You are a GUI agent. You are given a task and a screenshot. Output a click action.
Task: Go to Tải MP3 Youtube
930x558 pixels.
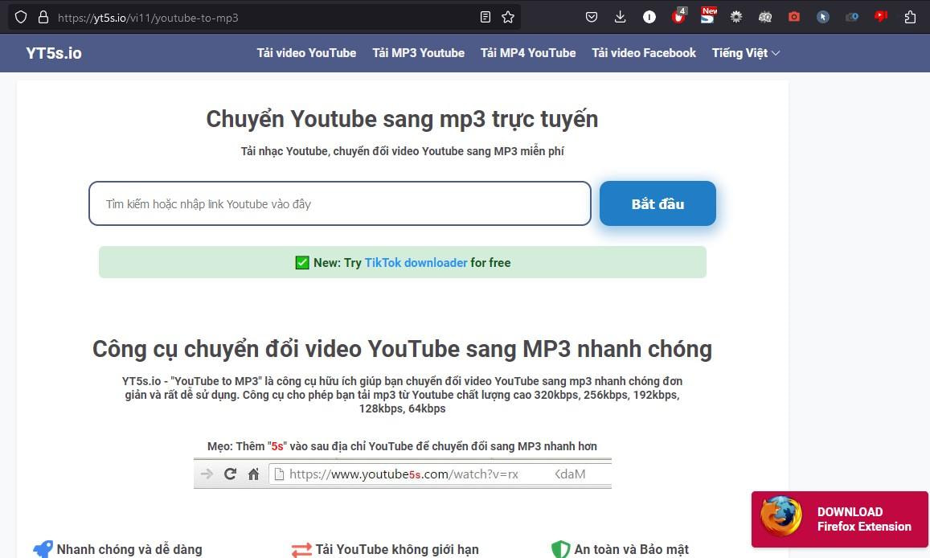418,53
